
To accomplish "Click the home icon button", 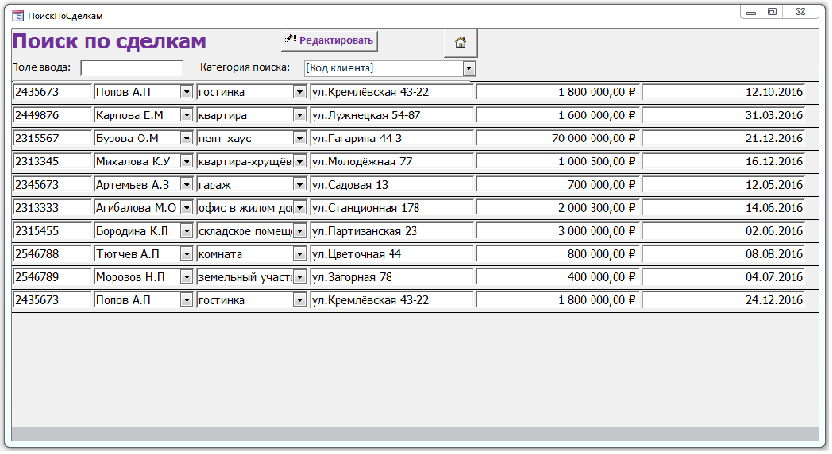I will coord(460,42).
